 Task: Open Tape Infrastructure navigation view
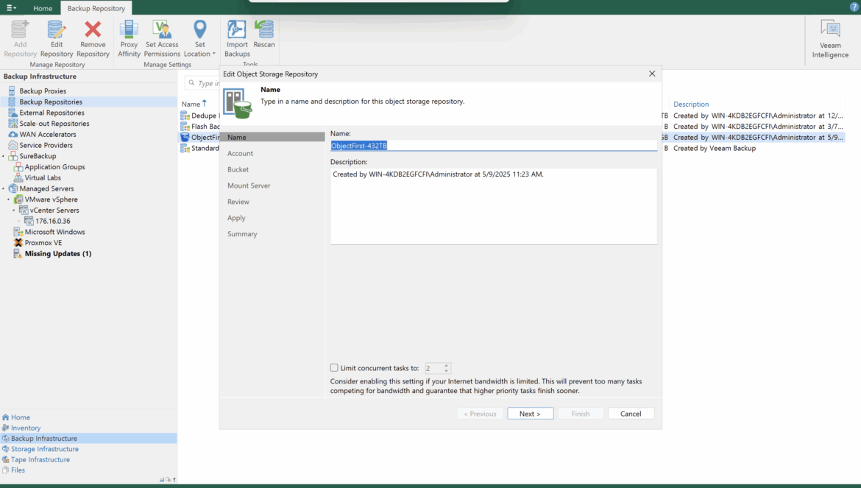pos(40,459)
